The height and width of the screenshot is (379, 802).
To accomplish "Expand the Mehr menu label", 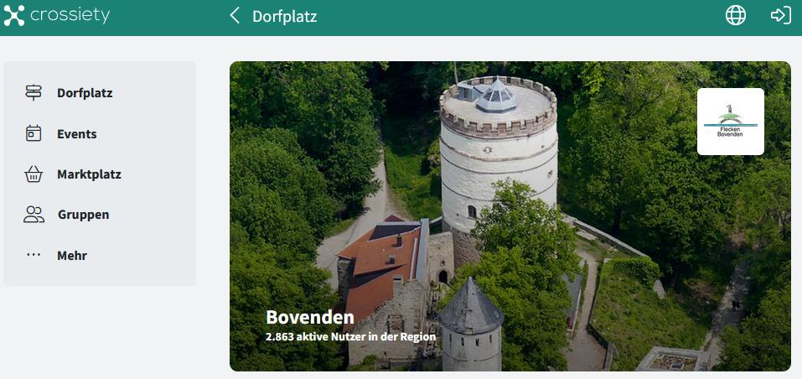I will coord(72,256).
